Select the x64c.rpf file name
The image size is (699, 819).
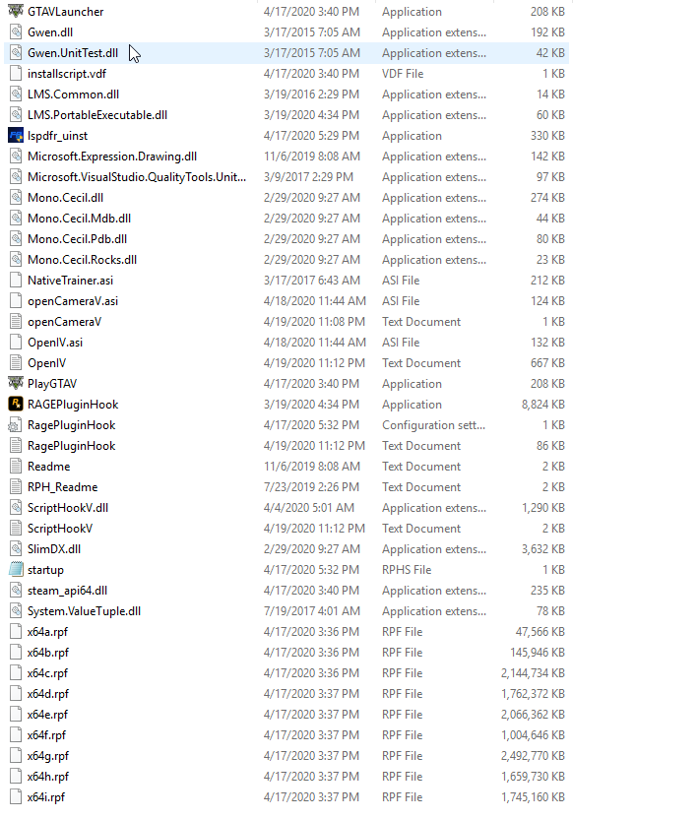coord(47,673)
